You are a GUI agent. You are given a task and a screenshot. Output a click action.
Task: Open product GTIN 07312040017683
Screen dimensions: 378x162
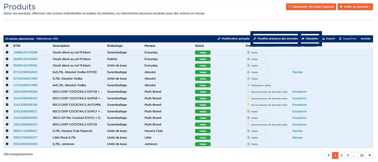[x=25, y=79]
